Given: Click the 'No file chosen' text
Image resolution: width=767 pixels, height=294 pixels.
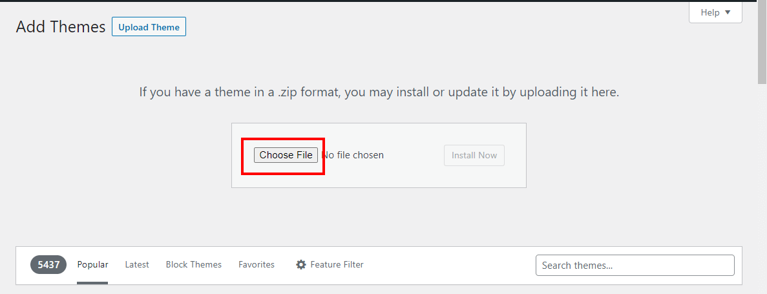Looking at the screenshot, I should tap(353, 155).
